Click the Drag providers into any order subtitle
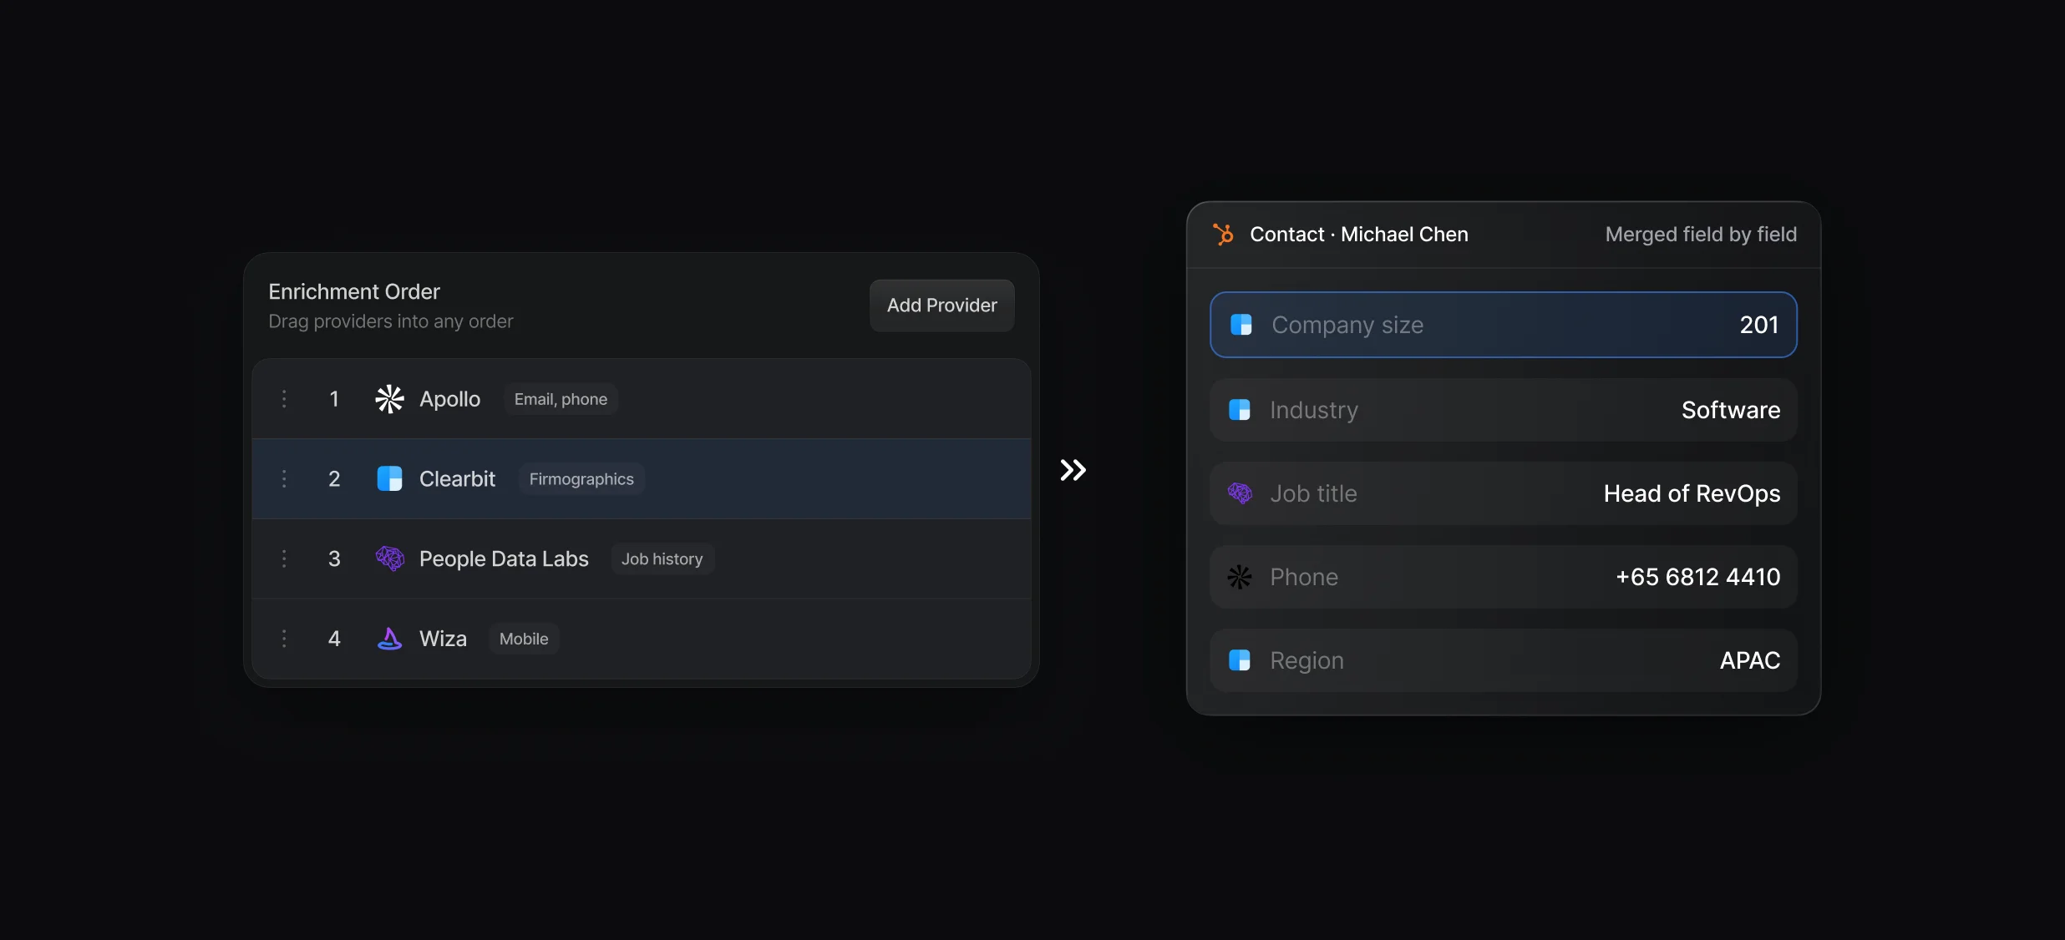 pyautogui.click(x=390, y=321)
